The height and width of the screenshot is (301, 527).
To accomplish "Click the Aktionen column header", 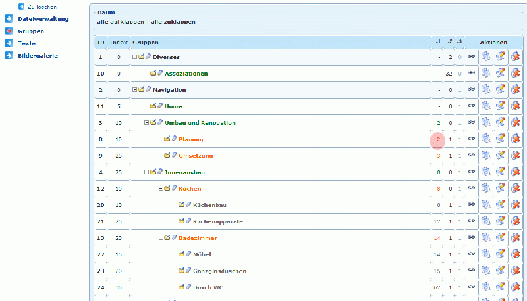I will pyautogui.click(x=493, y=43).
